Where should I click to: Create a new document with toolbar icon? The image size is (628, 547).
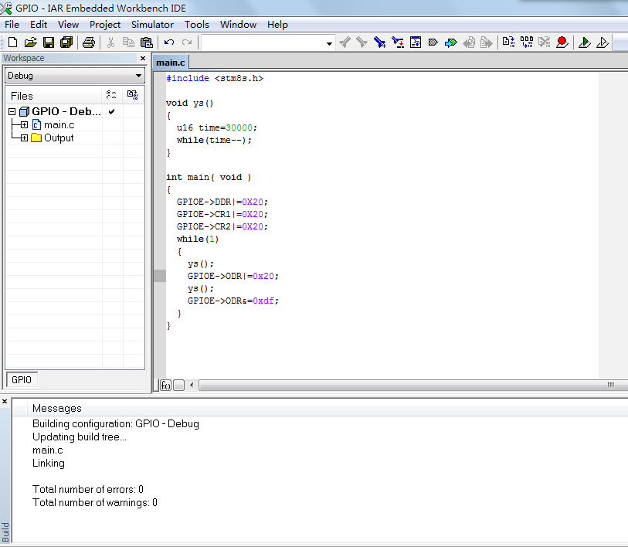[x=12, y=42]
